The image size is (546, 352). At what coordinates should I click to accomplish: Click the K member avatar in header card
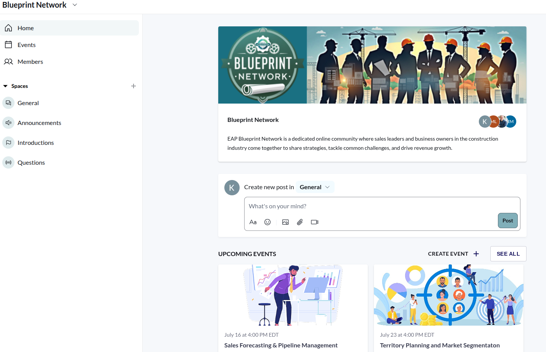pos(485,122)
